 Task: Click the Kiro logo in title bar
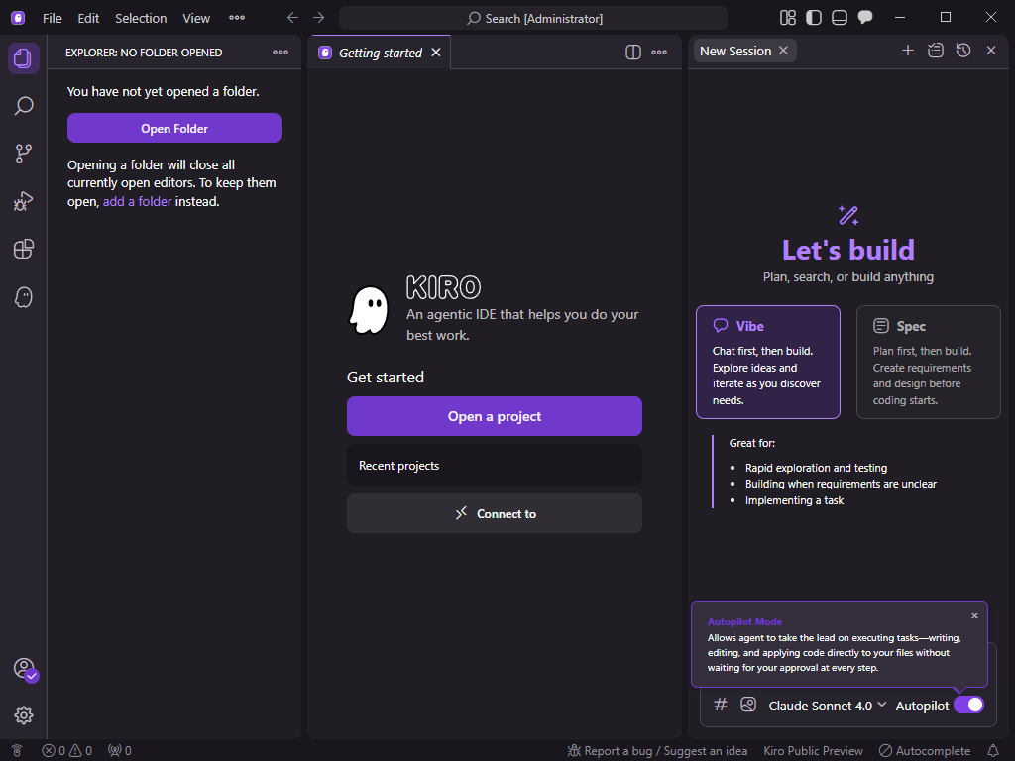click(18, 18)
